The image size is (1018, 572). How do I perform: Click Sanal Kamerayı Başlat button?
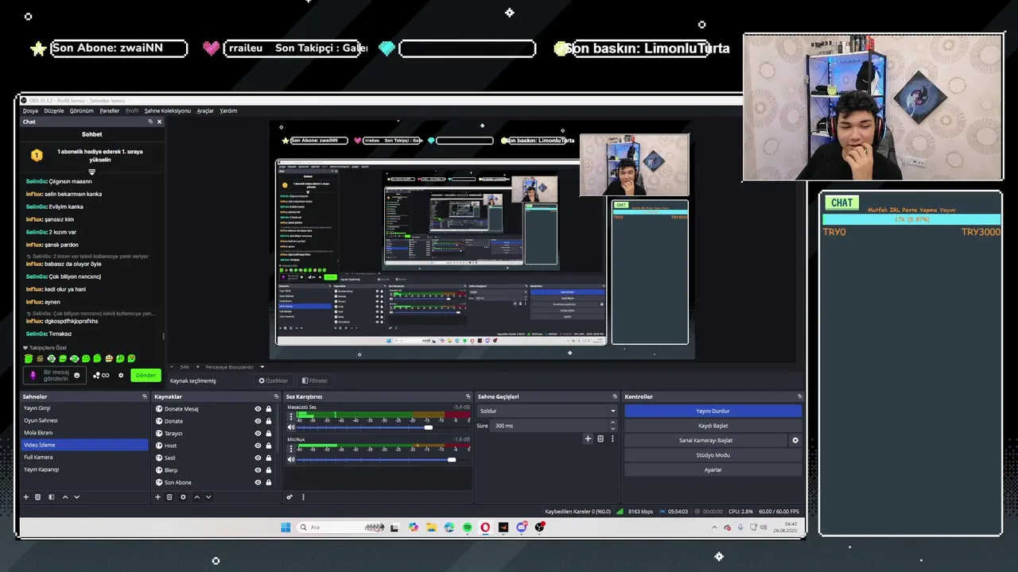(705, 440)
